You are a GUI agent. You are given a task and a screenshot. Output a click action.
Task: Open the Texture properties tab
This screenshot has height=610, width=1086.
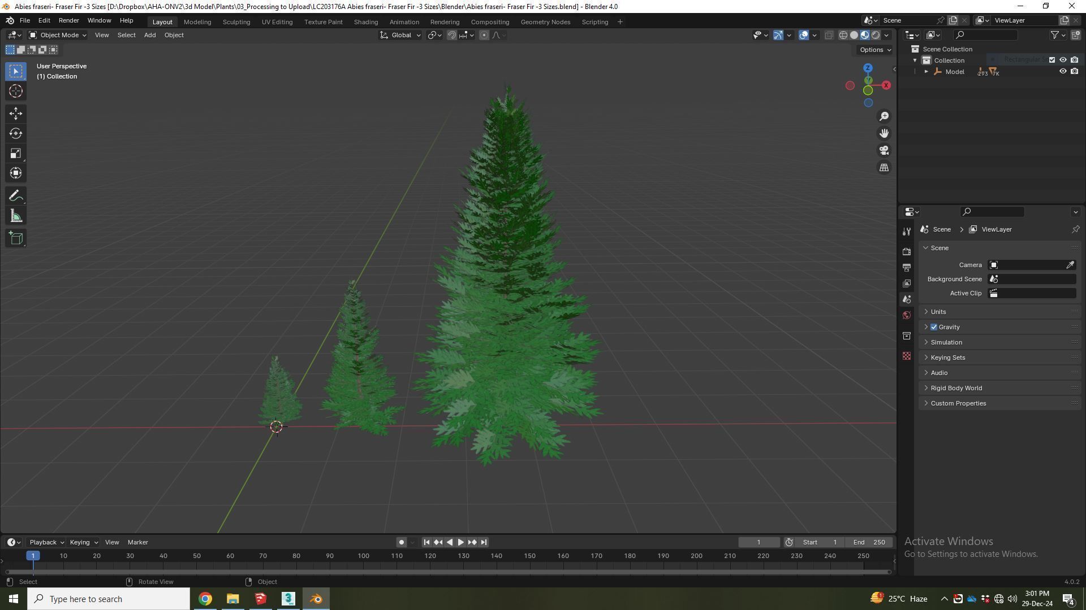(x=907, y=356)
